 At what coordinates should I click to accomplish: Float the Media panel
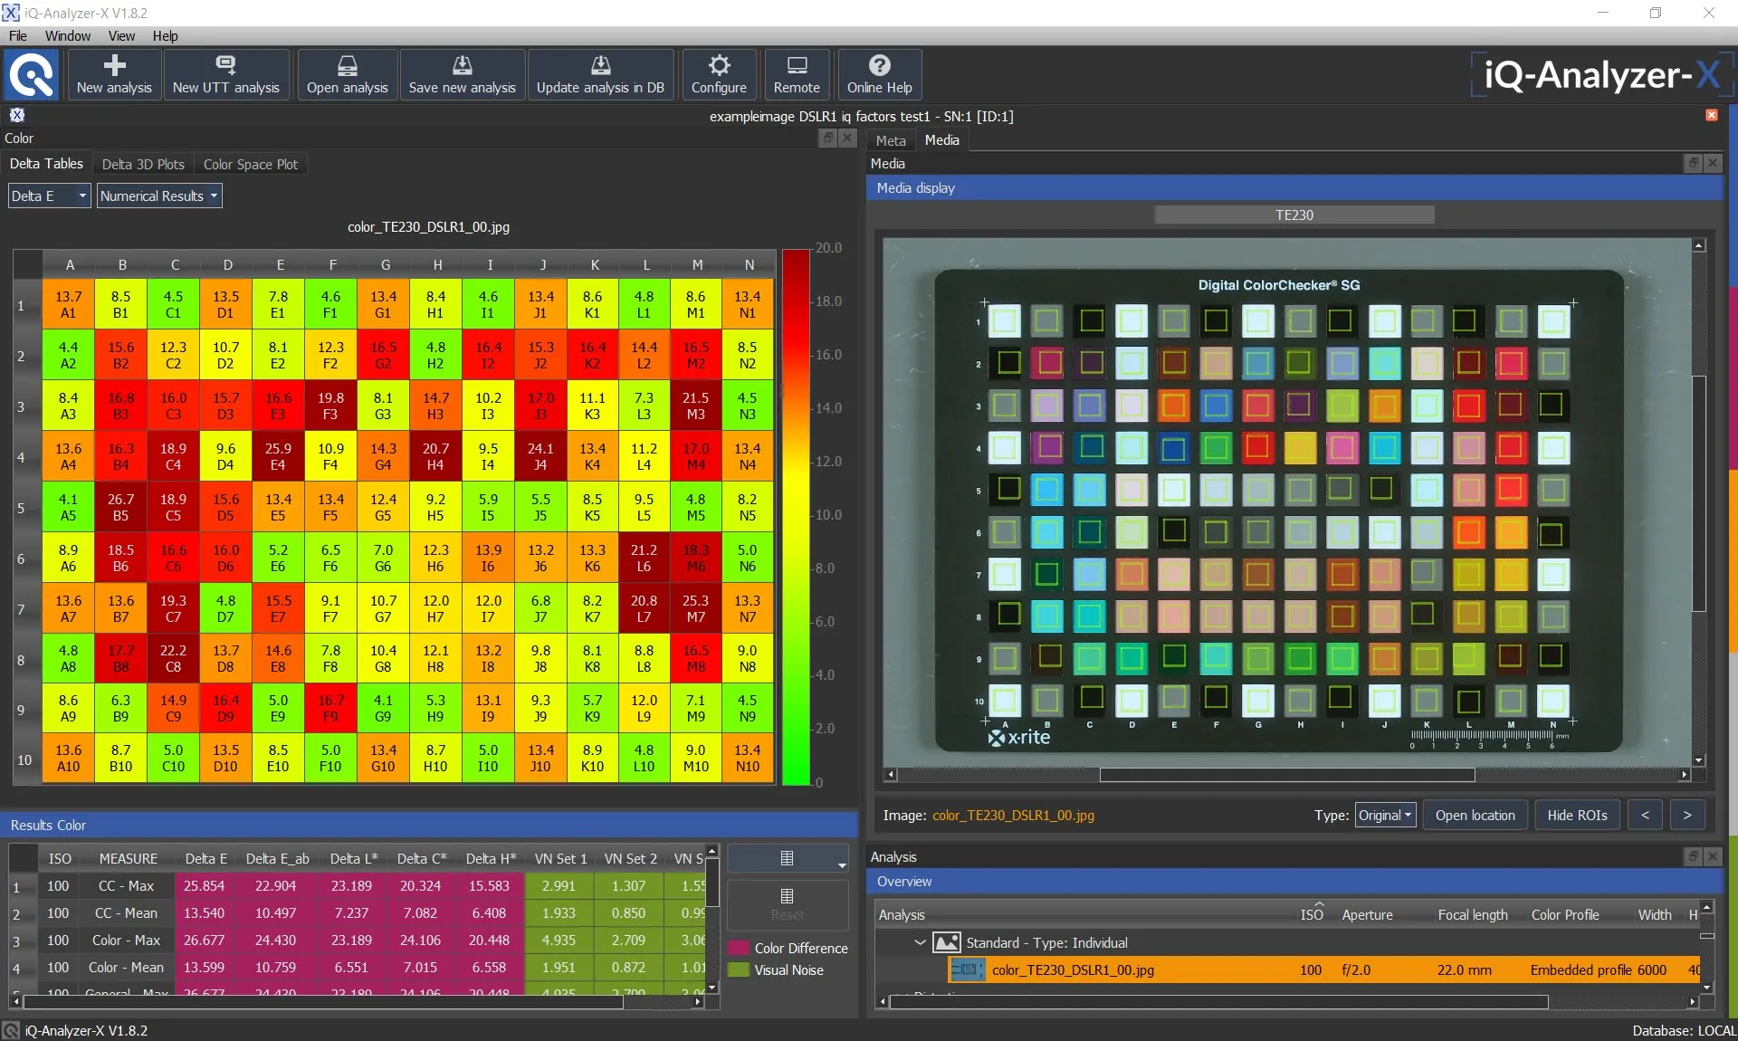click(1693, 163)
